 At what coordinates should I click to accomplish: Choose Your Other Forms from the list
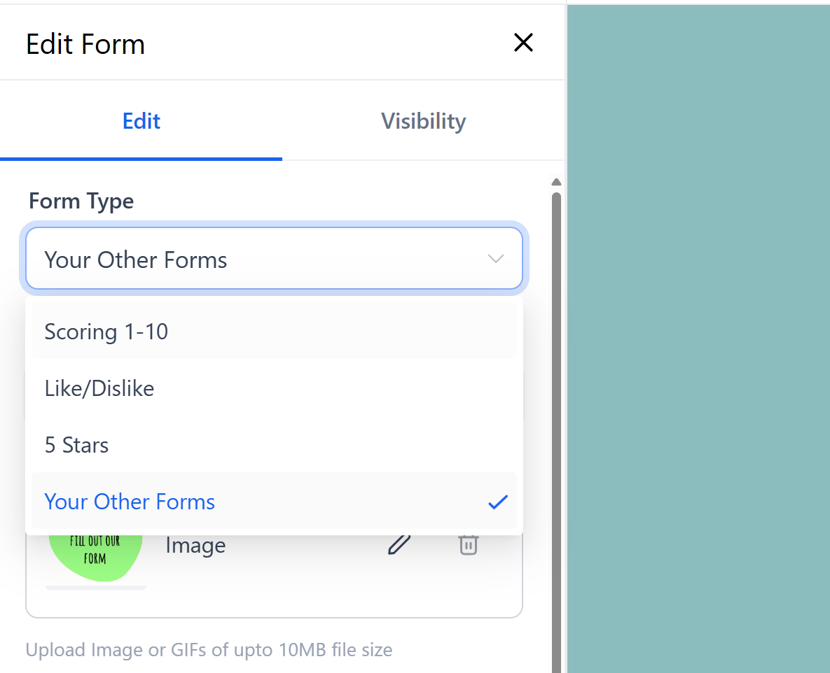(129, 502)
